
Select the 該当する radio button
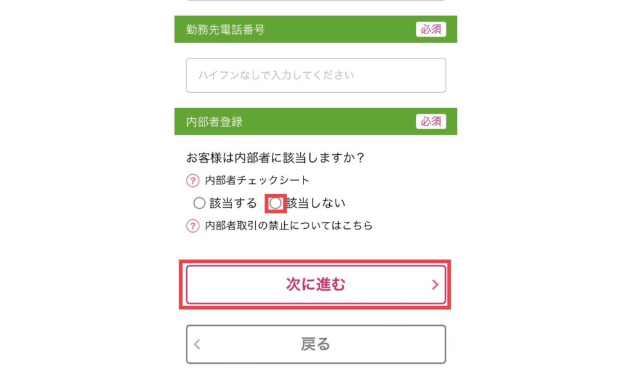(199, 203)
